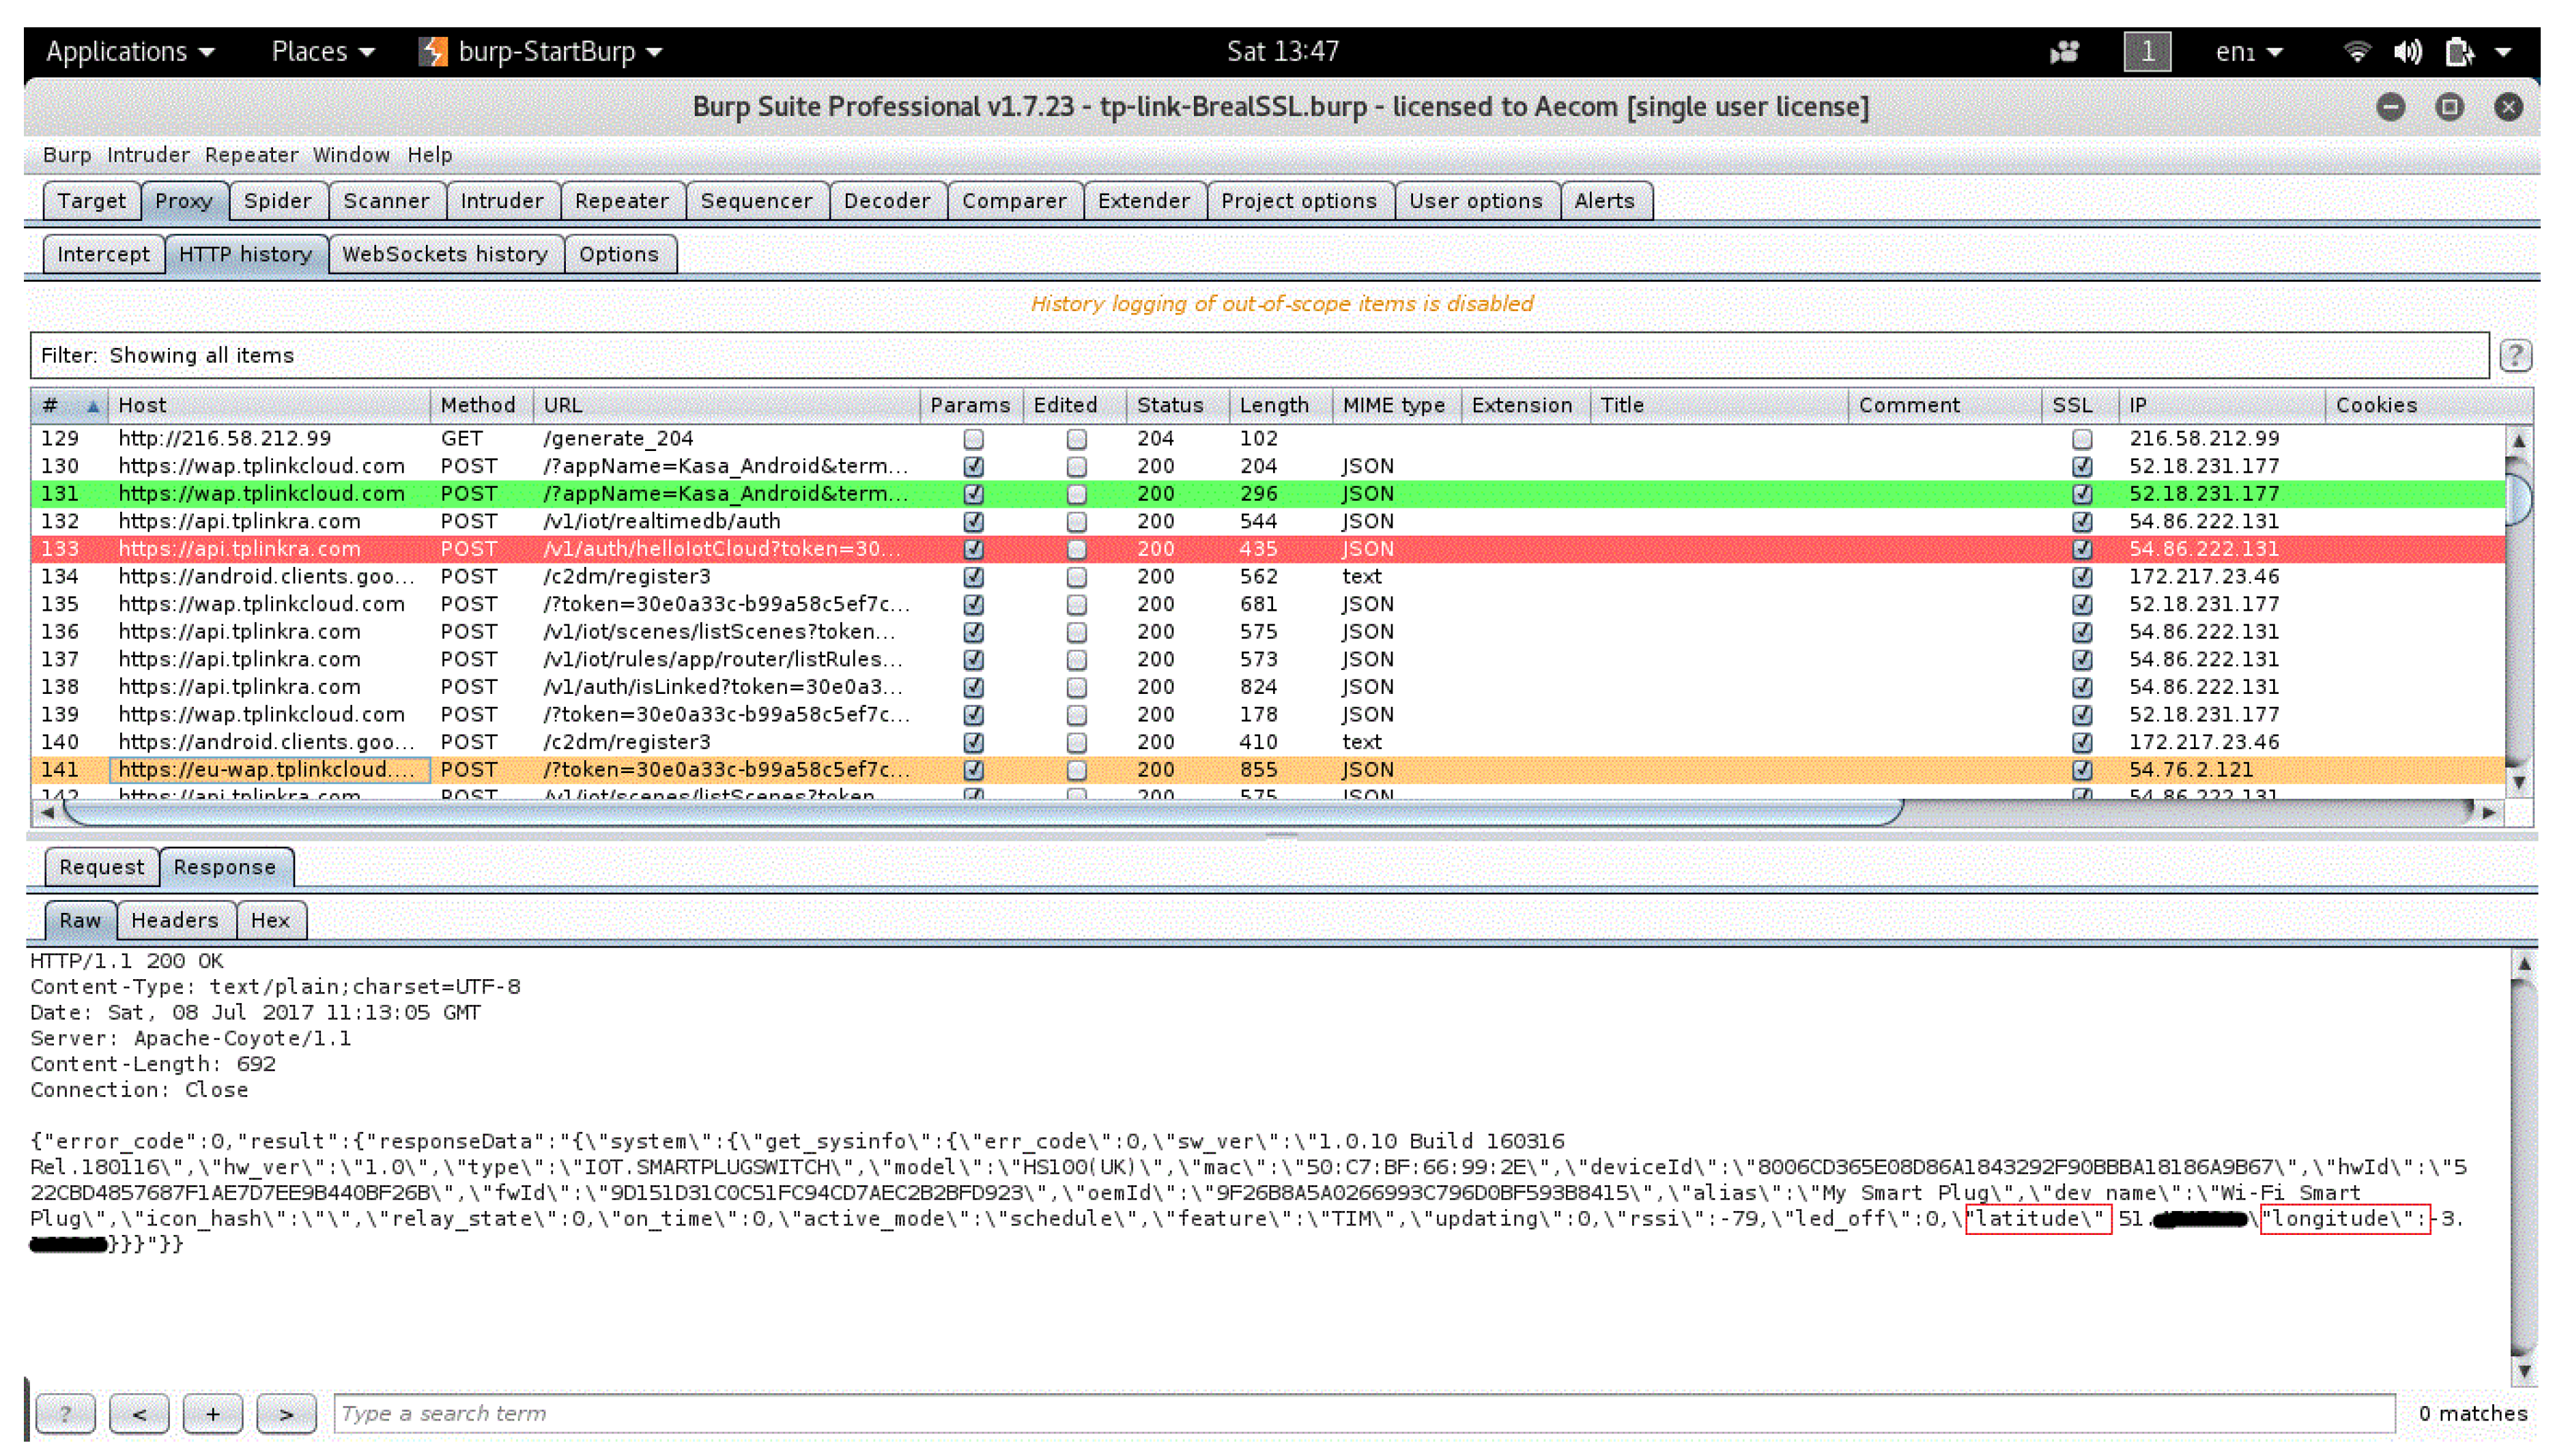Toggle Edited checkbox for request 136

click(x=1075, y=632)
